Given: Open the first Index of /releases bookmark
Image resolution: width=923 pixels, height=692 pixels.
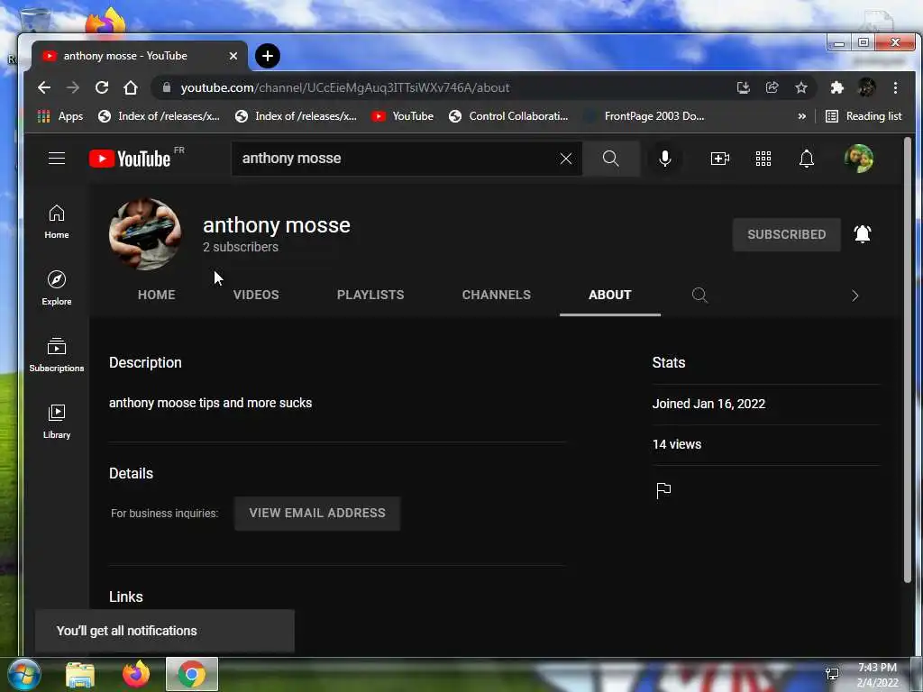Looking at the screenshot, I should 159,116.
